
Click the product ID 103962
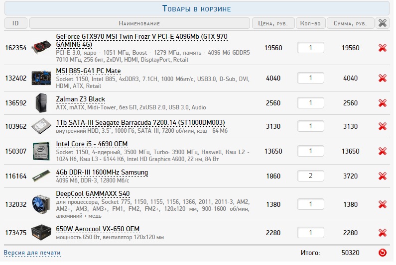click(x=16, y=127)
